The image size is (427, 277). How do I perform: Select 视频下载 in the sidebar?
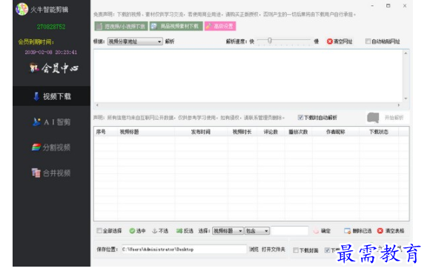coord(51,96)
